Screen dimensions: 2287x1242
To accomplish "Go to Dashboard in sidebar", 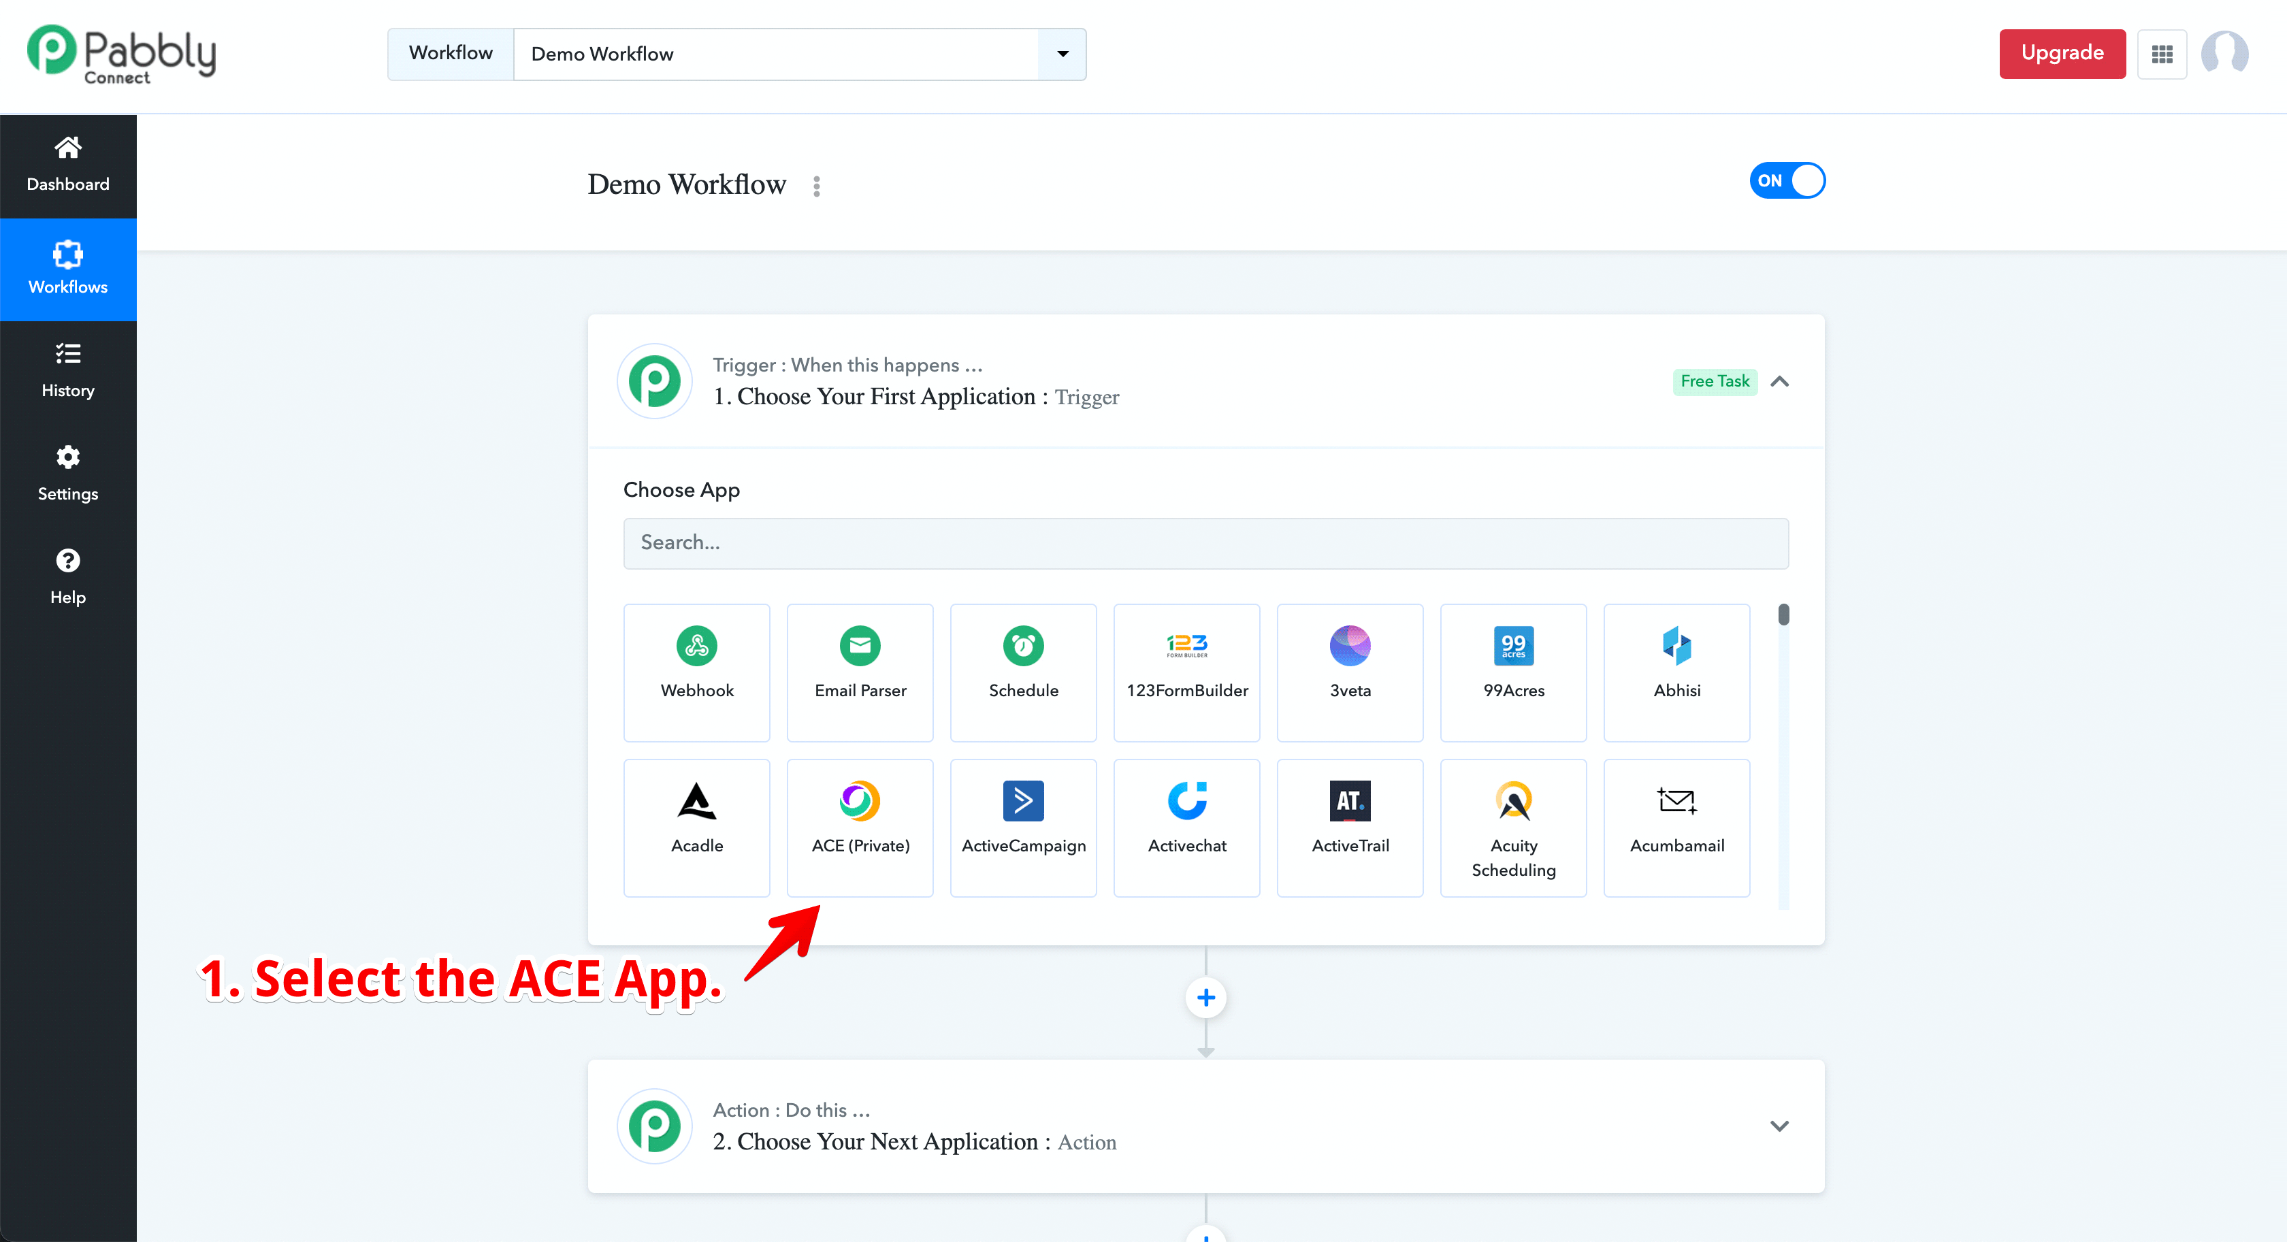I will click(x=67, y=165).
